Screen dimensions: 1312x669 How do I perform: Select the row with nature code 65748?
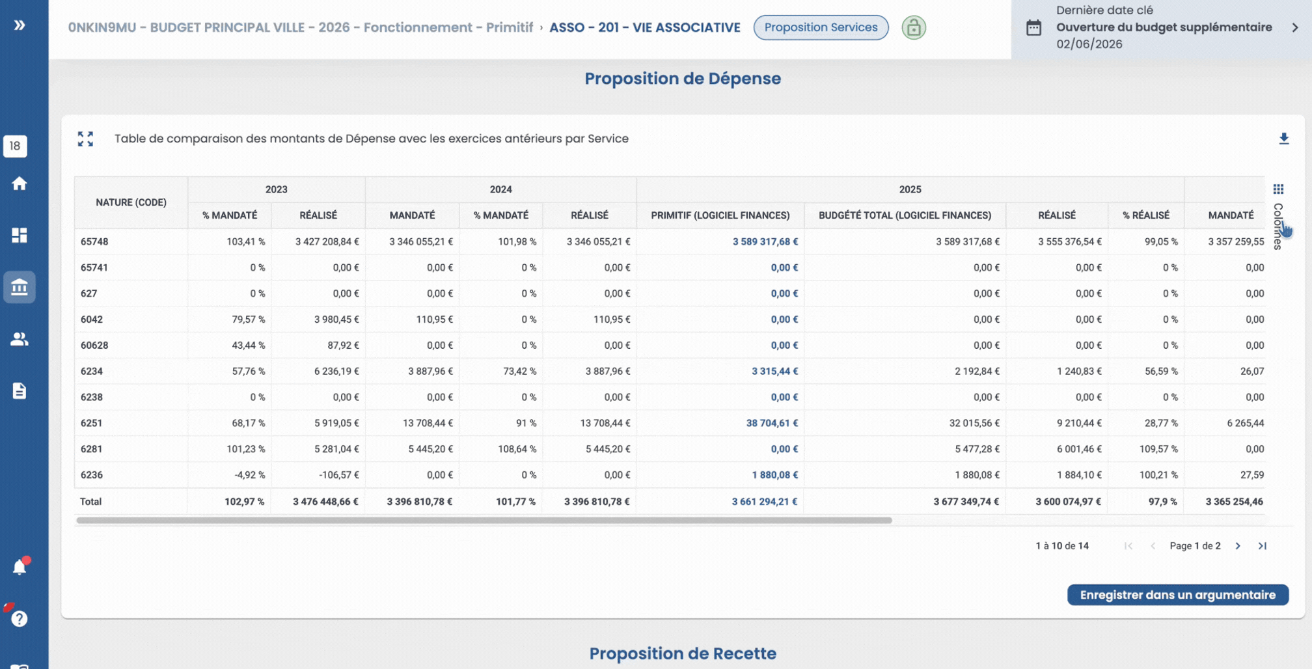pos(670,241)
